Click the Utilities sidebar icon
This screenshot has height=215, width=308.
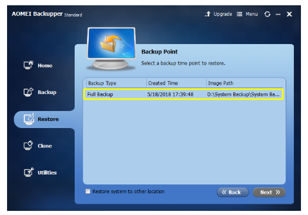pyautogui.click(x=29, y=172)
